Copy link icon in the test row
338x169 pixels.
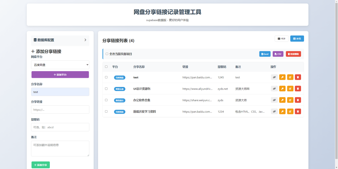coord(274,77)
